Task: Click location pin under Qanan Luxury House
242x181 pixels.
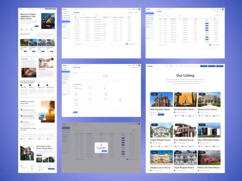Action: [199, 112]
